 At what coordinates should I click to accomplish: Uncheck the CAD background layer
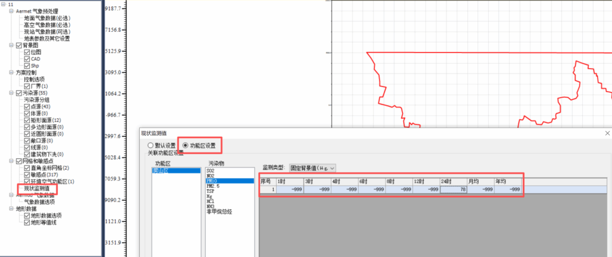27,59
